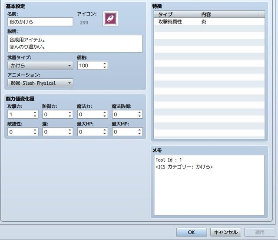Open the 武器タイプ dropdown showing かけら
Screen dimensions: 278x240
click(x=40, y=66)
